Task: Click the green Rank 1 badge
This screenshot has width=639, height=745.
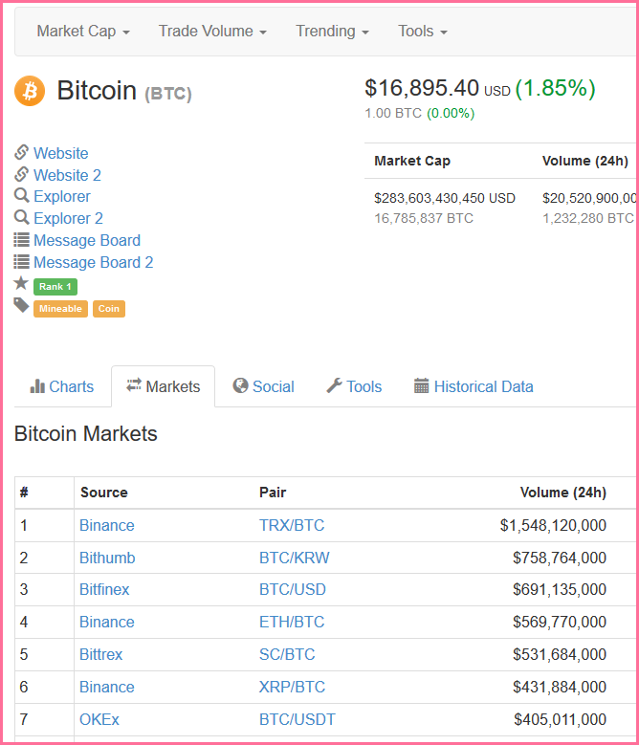Action: pos(55,287)
